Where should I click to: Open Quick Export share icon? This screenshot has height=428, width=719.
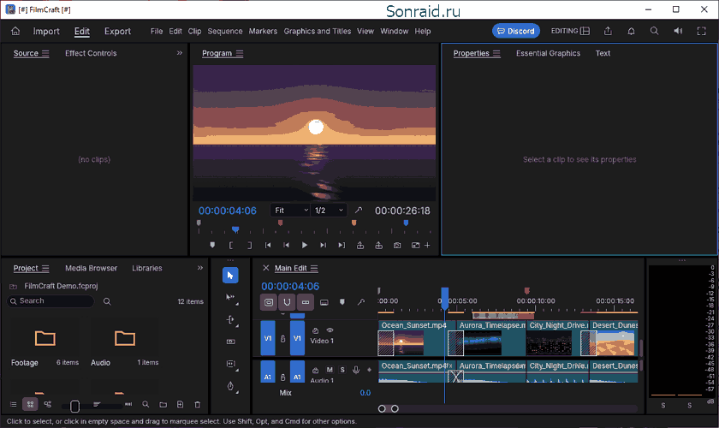[608, 31]
